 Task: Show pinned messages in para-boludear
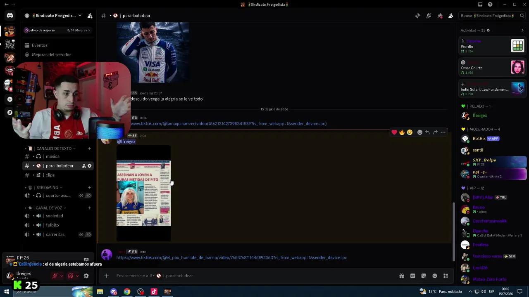pyautogui.click(x=440, y=16)
